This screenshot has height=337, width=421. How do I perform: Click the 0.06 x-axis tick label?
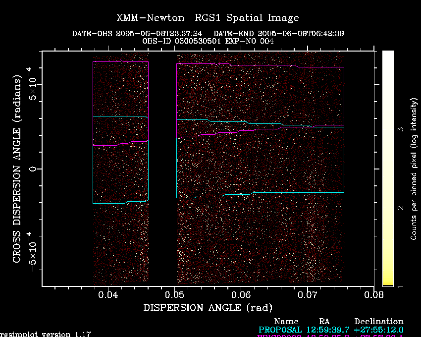coord(241,295)
